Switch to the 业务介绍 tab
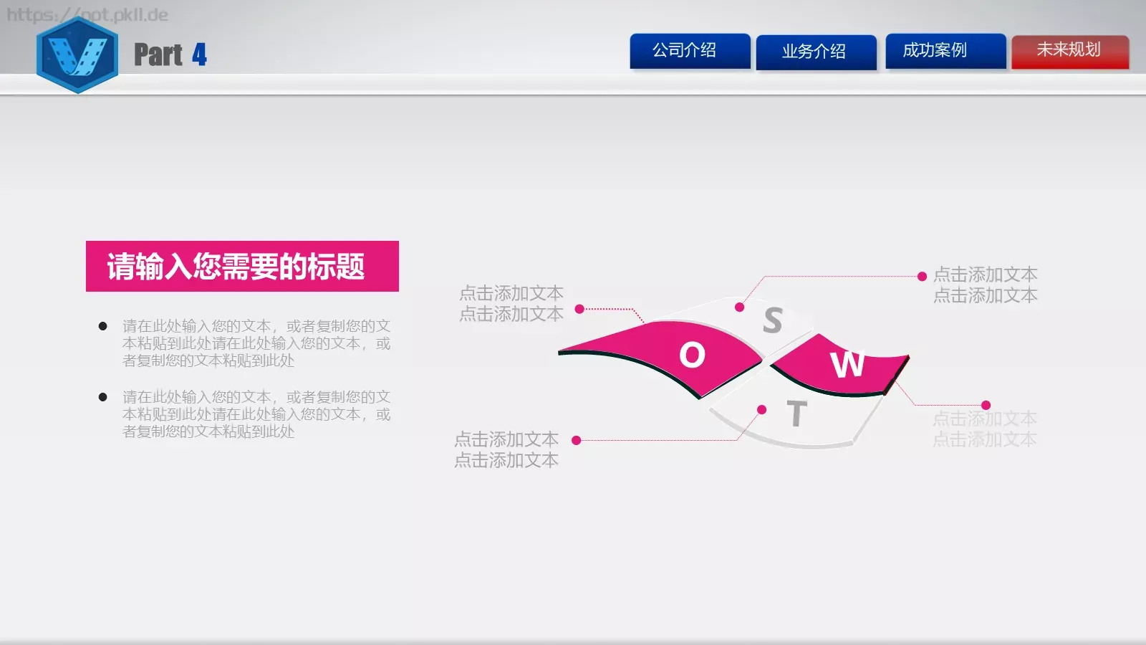This screenshot has height=645, width=1146. tap(816, 52)
